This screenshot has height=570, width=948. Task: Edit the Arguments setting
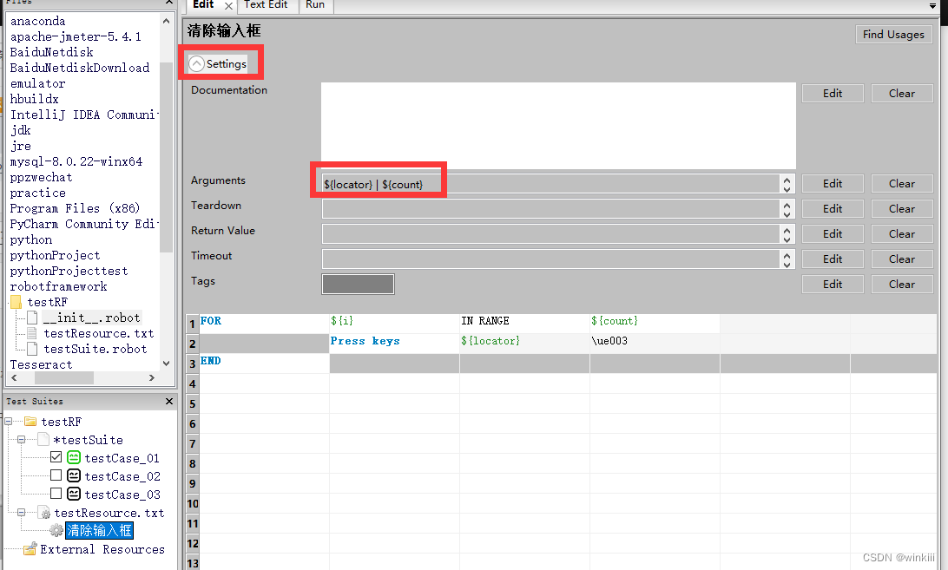point(833,183)
